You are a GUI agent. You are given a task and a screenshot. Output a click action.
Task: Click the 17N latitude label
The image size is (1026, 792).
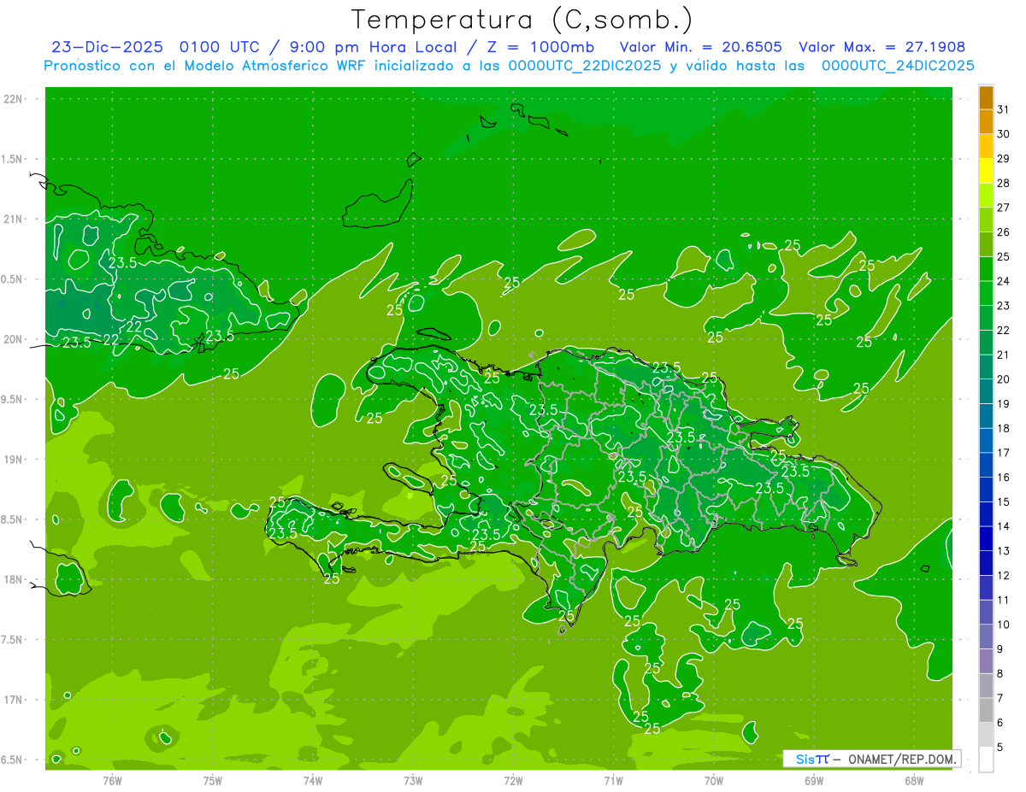pyautogui.click(x=14, y=699)
